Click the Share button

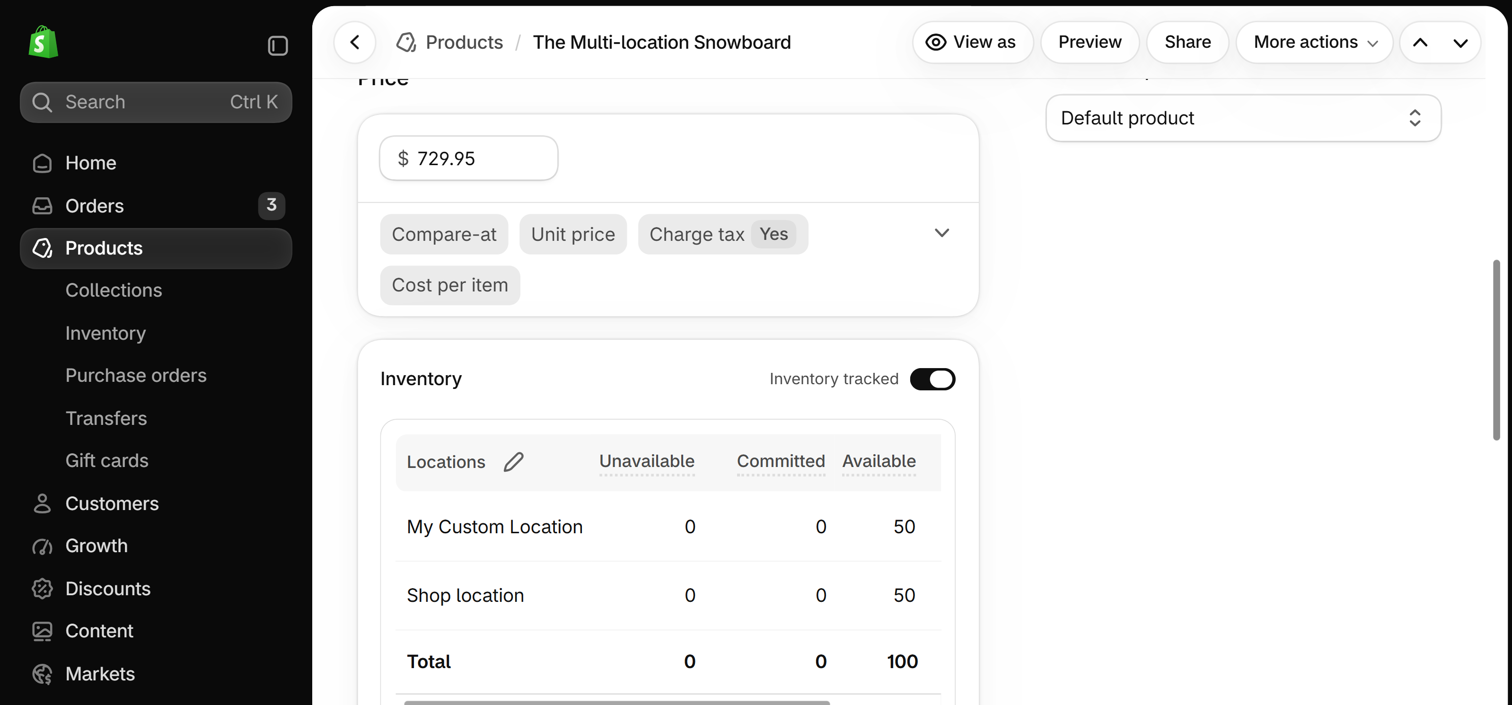click(1187, 42)
